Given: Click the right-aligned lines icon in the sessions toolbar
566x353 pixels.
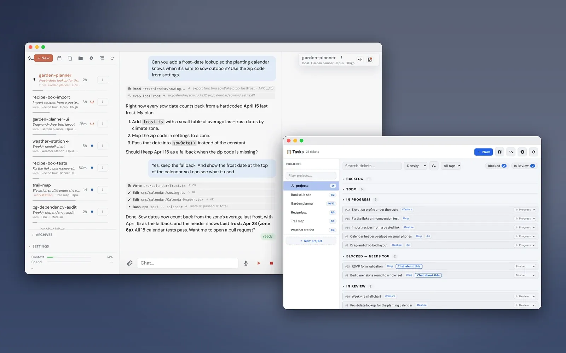Looking at the screenshot, I should (102, 58).
